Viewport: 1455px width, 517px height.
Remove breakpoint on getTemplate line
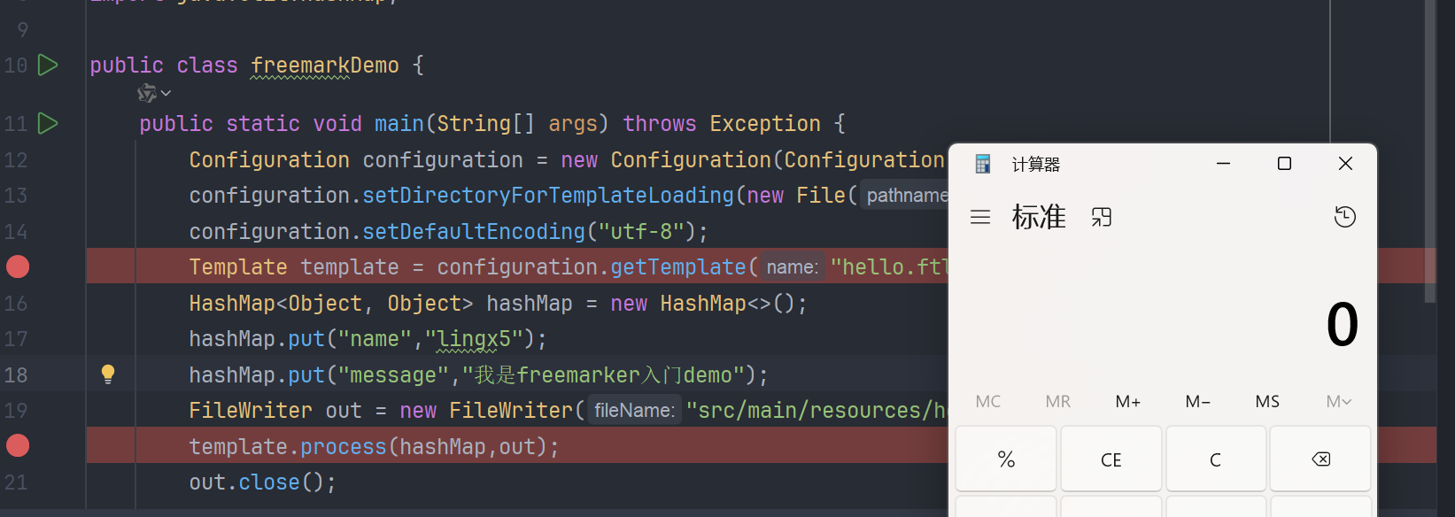point(18,266)
